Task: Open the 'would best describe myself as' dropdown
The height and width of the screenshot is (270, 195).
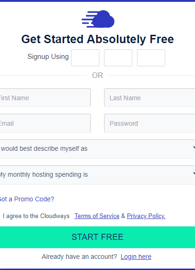Action: click(x=97, y=149)
